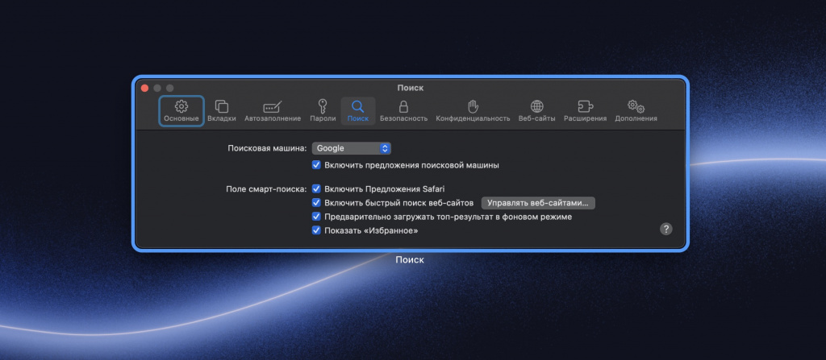Click the Управлять веб-сайтами button

click(538, 203)
